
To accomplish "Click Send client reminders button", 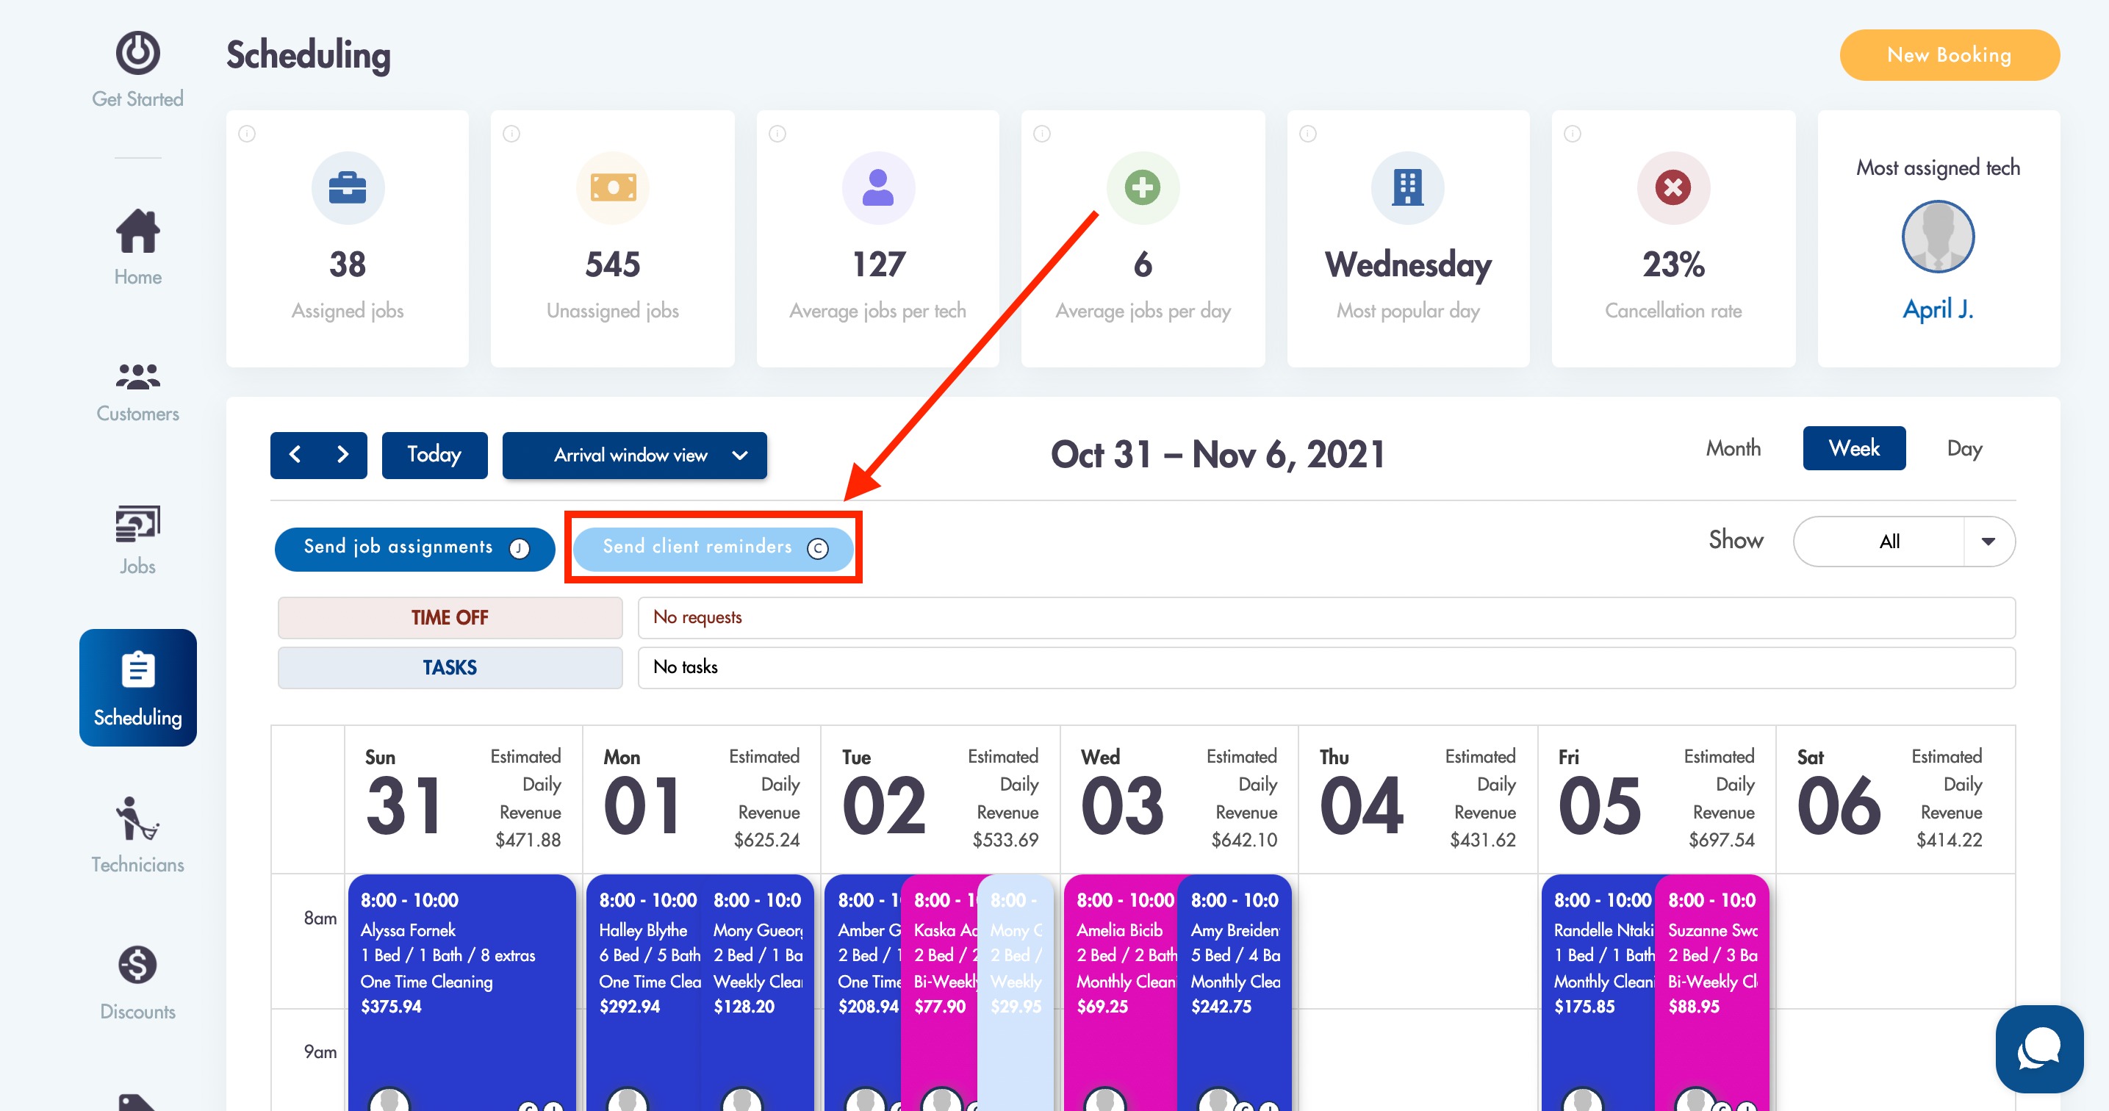I will tap(712, 547).
